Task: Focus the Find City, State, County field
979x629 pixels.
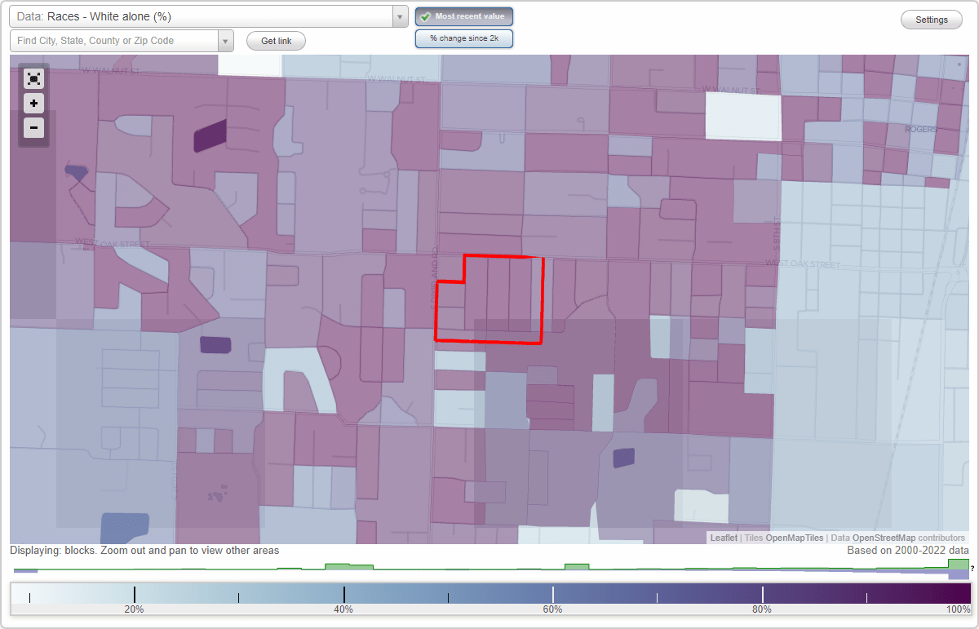Action: pyautogui.click(x=114, y=41)
